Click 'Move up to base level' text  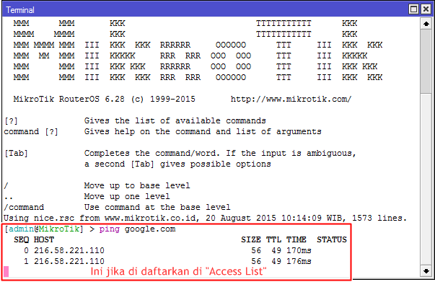click(x=137, y=185)
